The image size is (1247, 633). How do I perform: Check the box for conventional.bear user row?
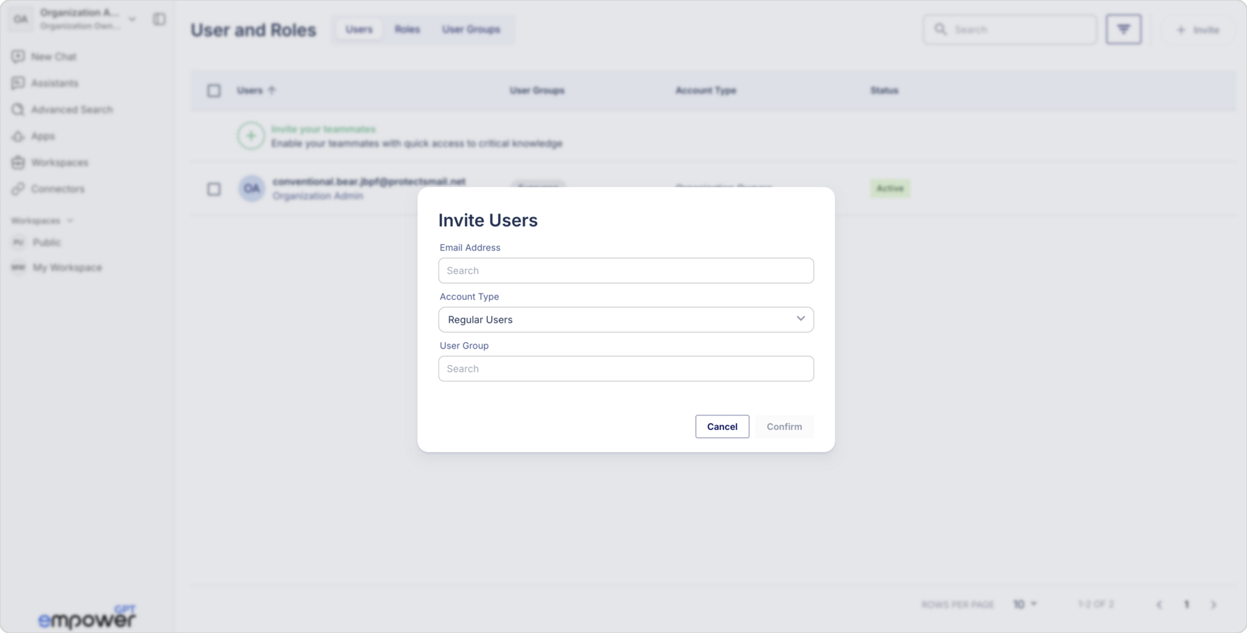214,189
